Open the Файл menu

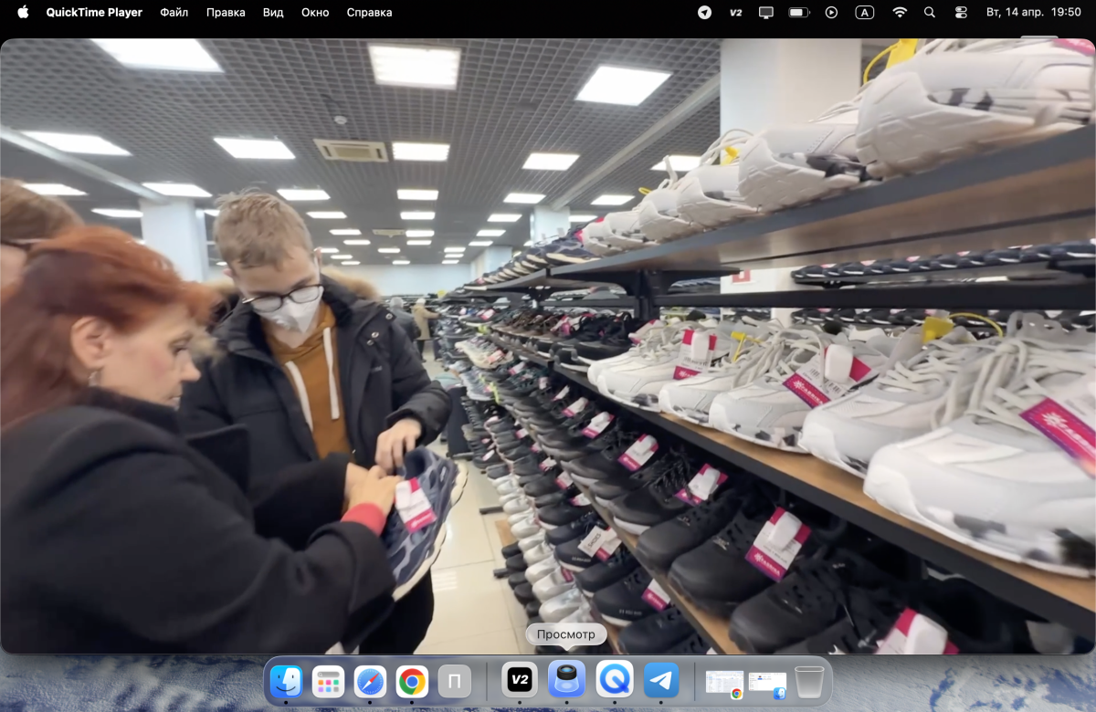click(174, 13)
